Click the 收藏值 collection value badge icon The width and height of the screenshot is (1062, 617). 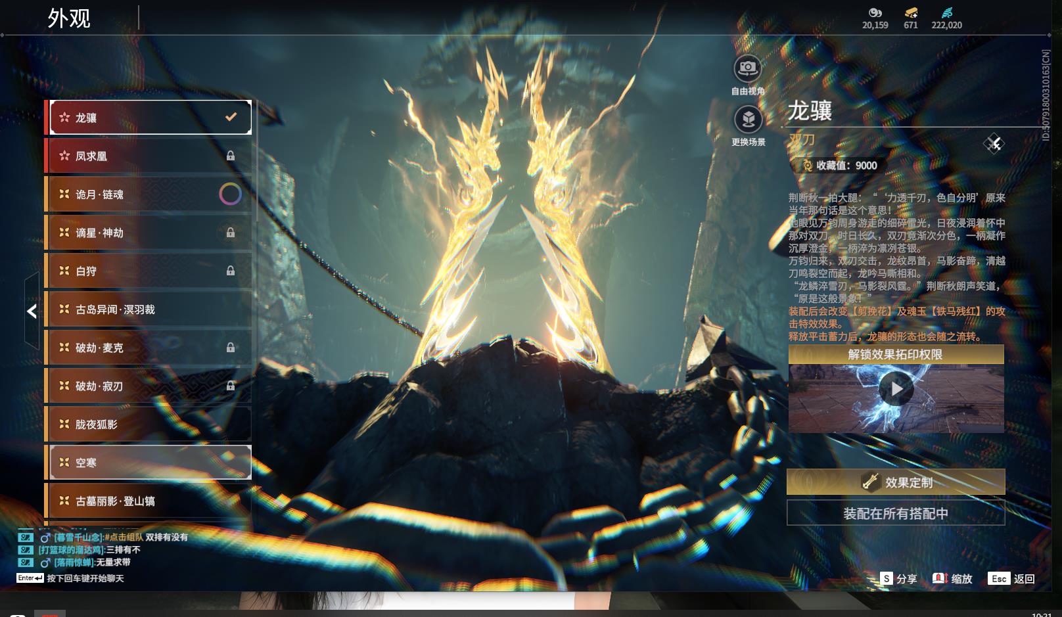pos(806,166)
